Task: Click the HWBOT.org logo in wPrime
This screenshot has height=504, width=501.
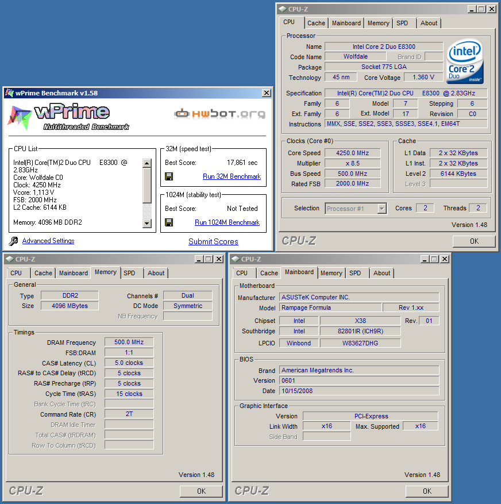Action: tap(220, 113)
